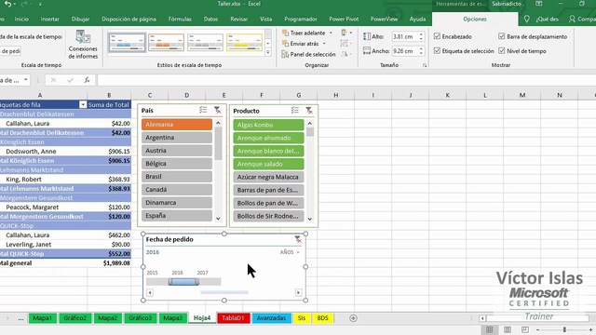
Task: Toggle multi-select on País slicer
Action: pyautogui.click(x=203, y=110)
